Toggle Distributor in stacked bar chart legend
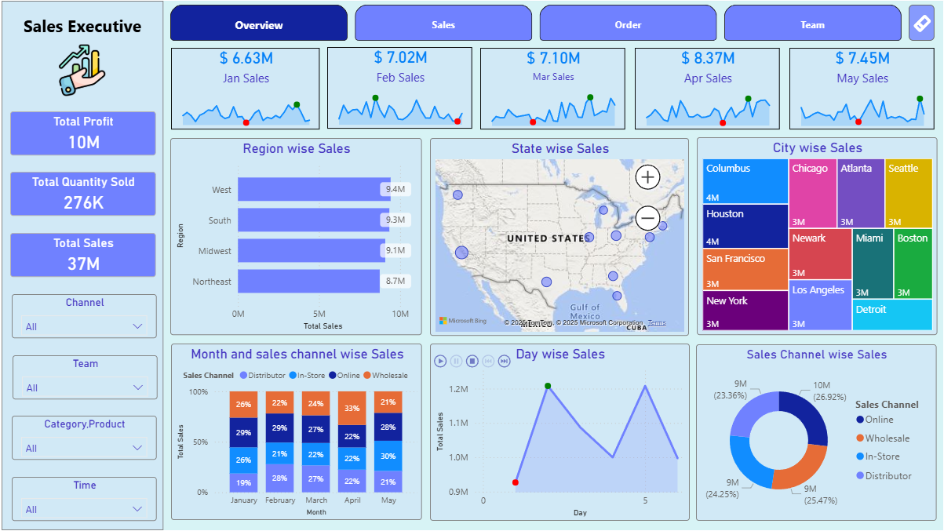 click(x=263, y=376)
